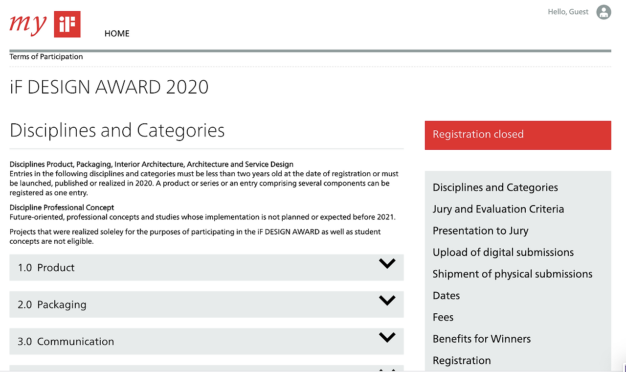This screenshot has width=626, height=372.
Task: Open Disciplines and Categories sidebar link
Action: coord(495,187)
